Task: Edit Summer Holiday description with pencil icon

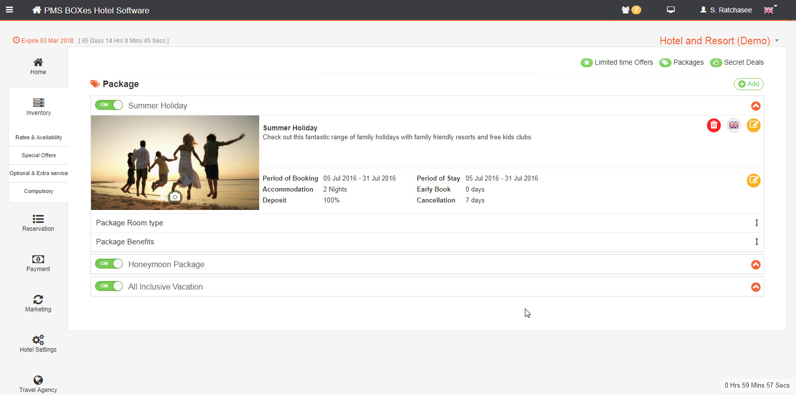Action: [753, 125]
